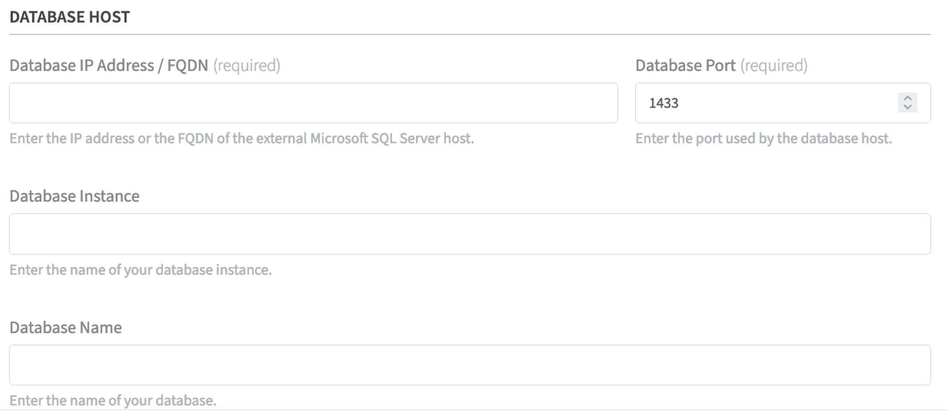Click the 1433 value in the port field
This screenshot has width=947, height=411.
[663, 103]
